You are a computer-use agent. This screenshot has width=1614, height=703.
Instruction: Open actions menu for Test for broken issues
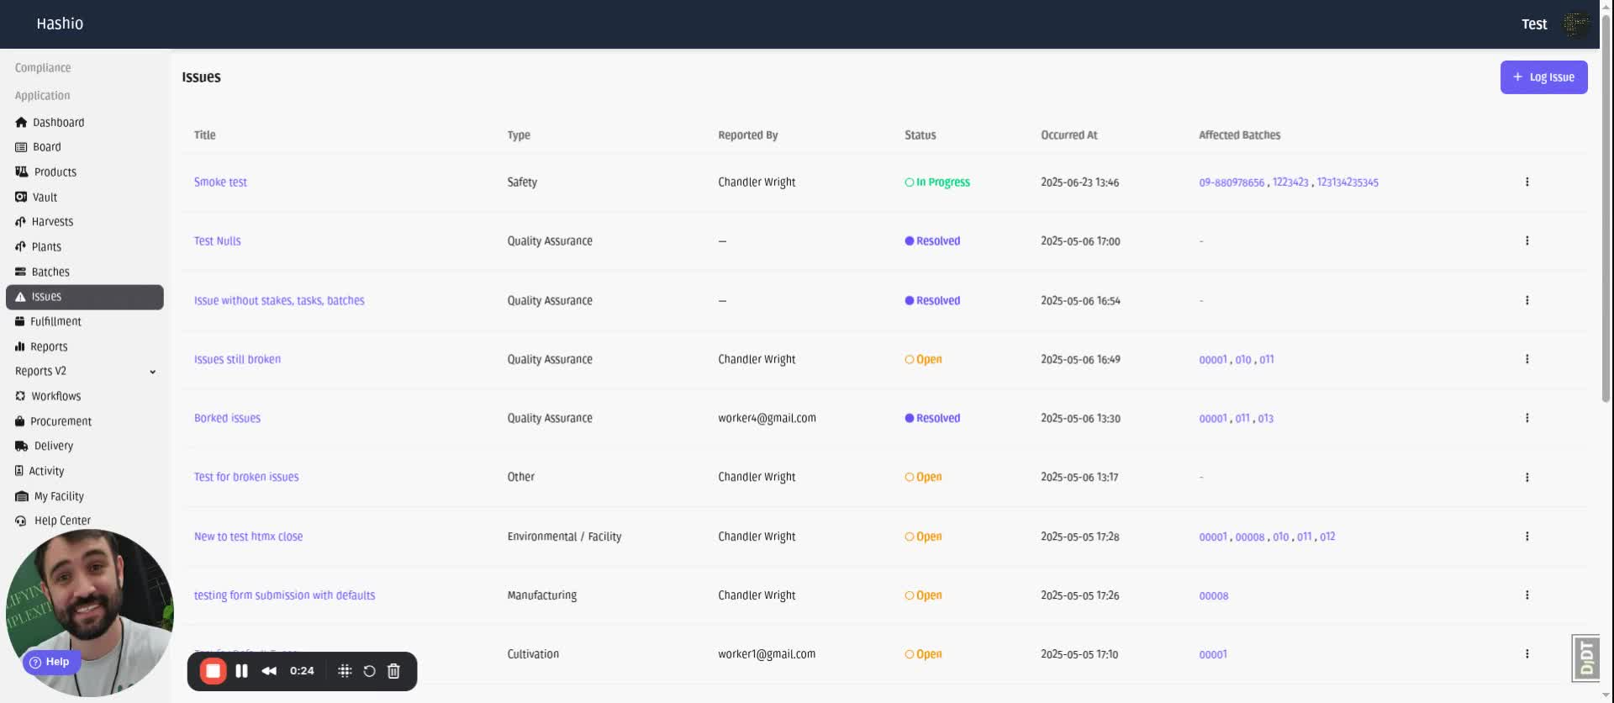click(x=1527, y=477)
